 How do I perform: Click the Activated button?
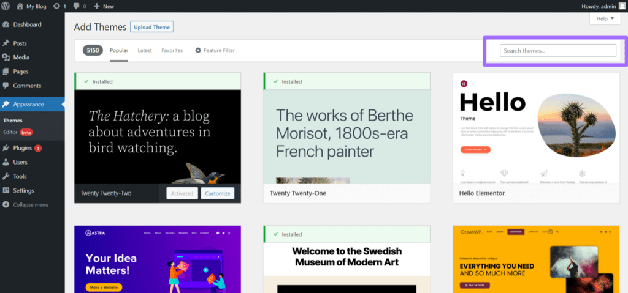click(182, 193)
